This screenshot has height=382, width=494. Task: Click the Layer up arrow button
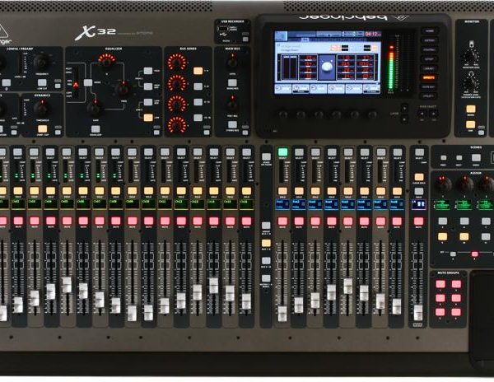pos(404,108)
